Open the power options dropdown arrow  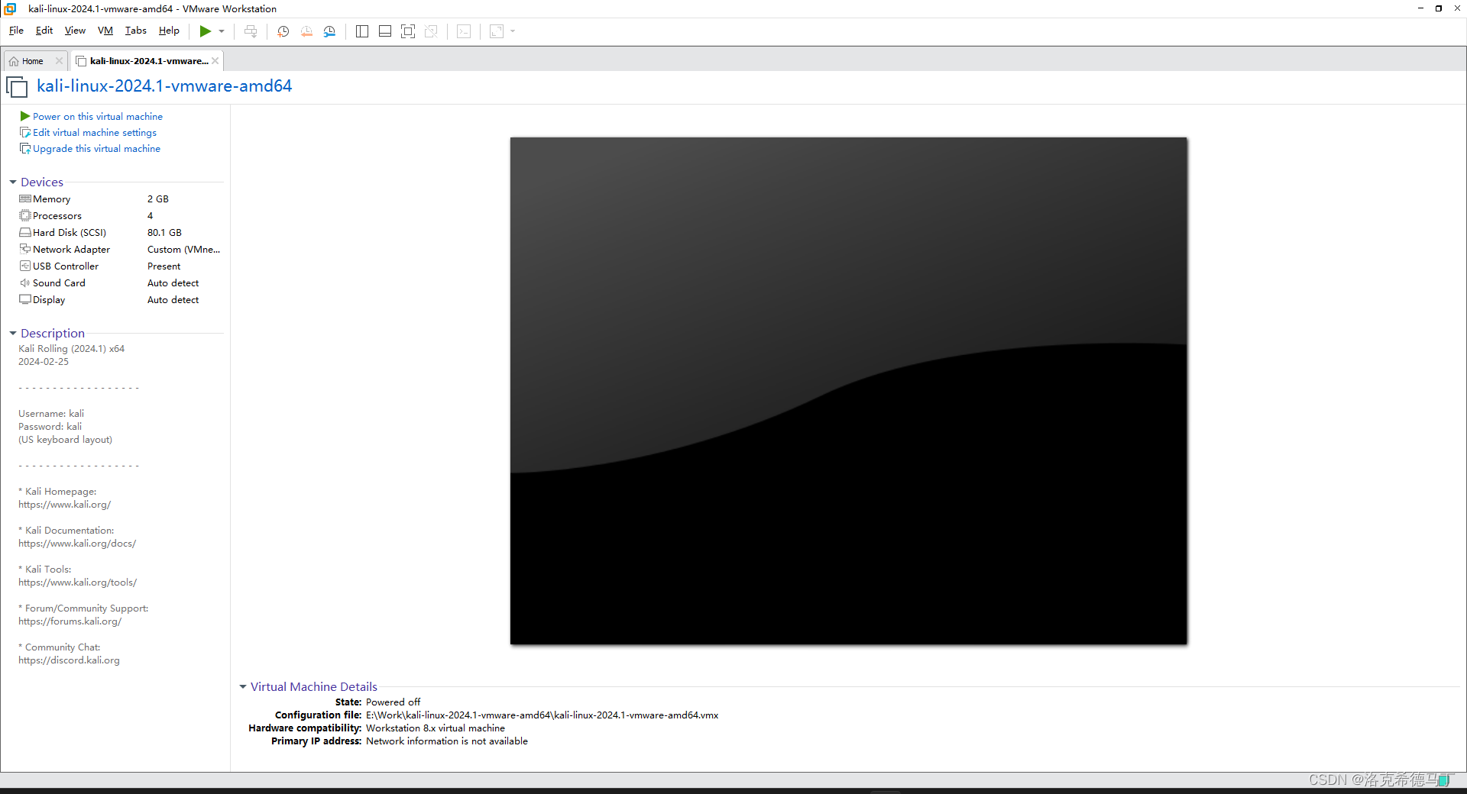click(x=222, y=31)
